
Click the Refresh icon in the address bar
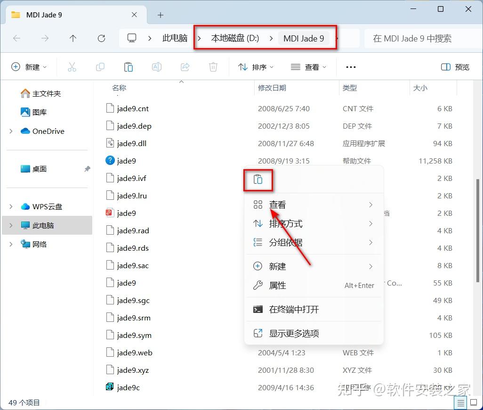tap(101, 38)
